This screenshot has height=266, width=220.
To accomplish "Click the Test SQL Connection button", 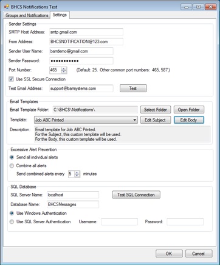I will point(136,195).
